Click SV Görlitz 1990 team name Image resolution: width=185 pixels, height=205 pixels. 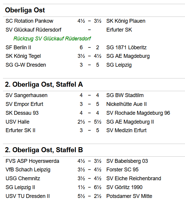pos(124,187)
